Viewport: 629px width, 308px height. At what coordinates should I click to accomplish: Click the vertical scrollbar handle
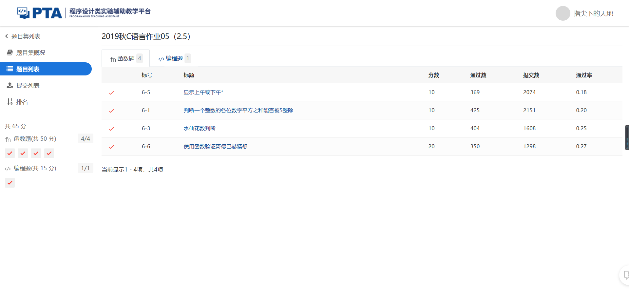click(x=627, y=137)
